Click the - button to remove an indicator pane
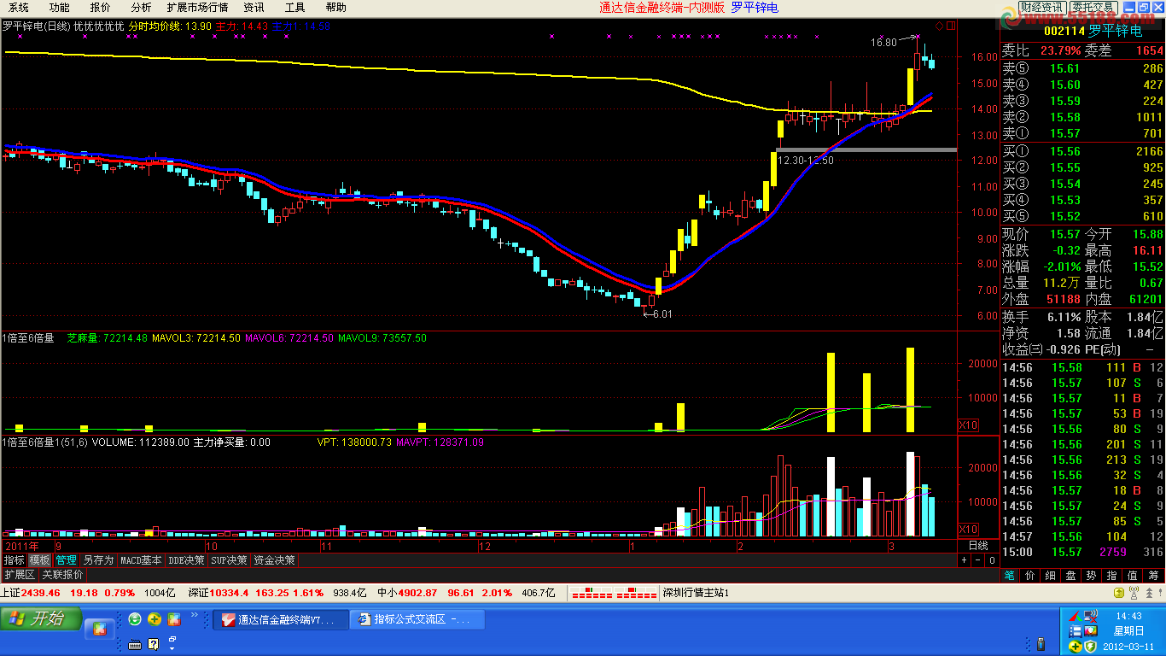 click(978, 560)
